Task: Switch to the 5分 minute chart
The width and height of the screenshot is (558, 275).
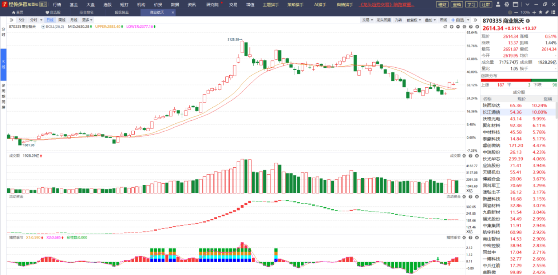Action: click(21, 20)
